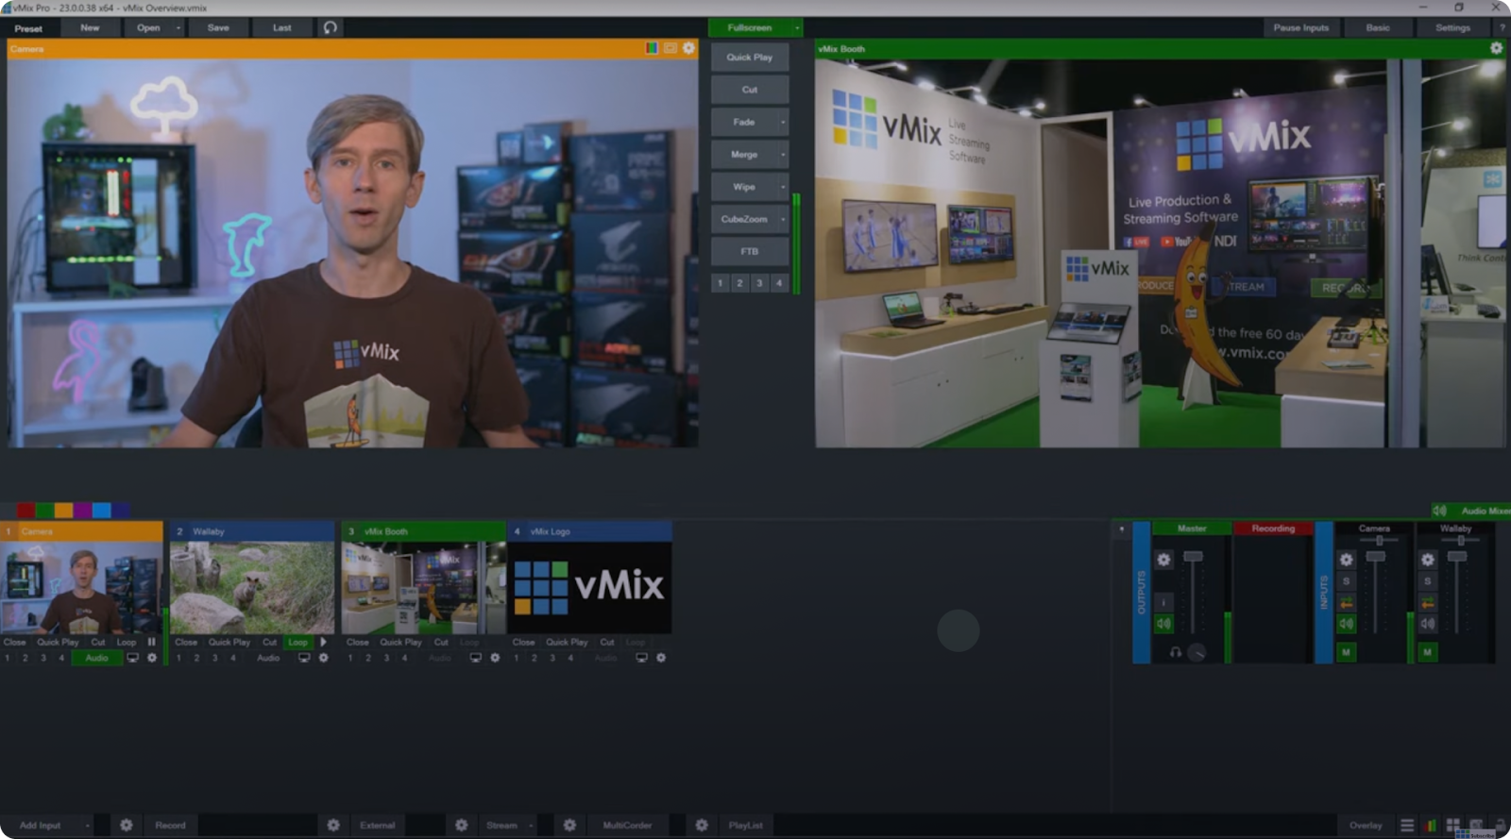Open Camera audio channel settings gear

(x=1346, y=560)
